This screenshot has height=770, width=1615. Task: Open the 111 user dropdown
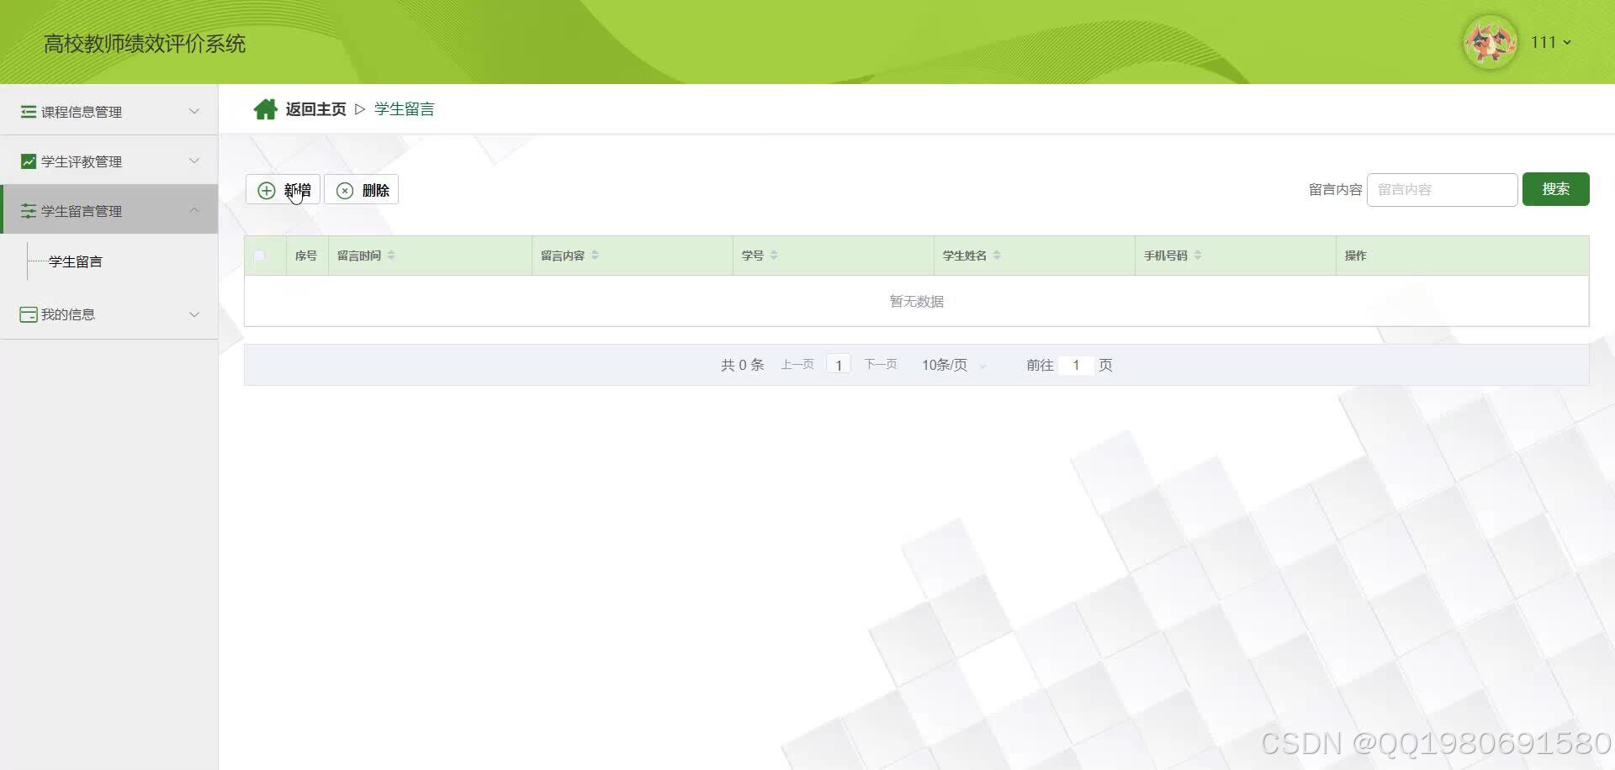[1550, 42]
